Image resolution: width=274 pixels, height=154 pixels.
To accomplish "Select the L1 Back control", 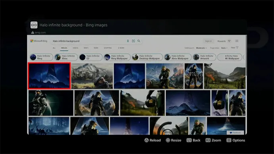I will [x=193, y=140].
